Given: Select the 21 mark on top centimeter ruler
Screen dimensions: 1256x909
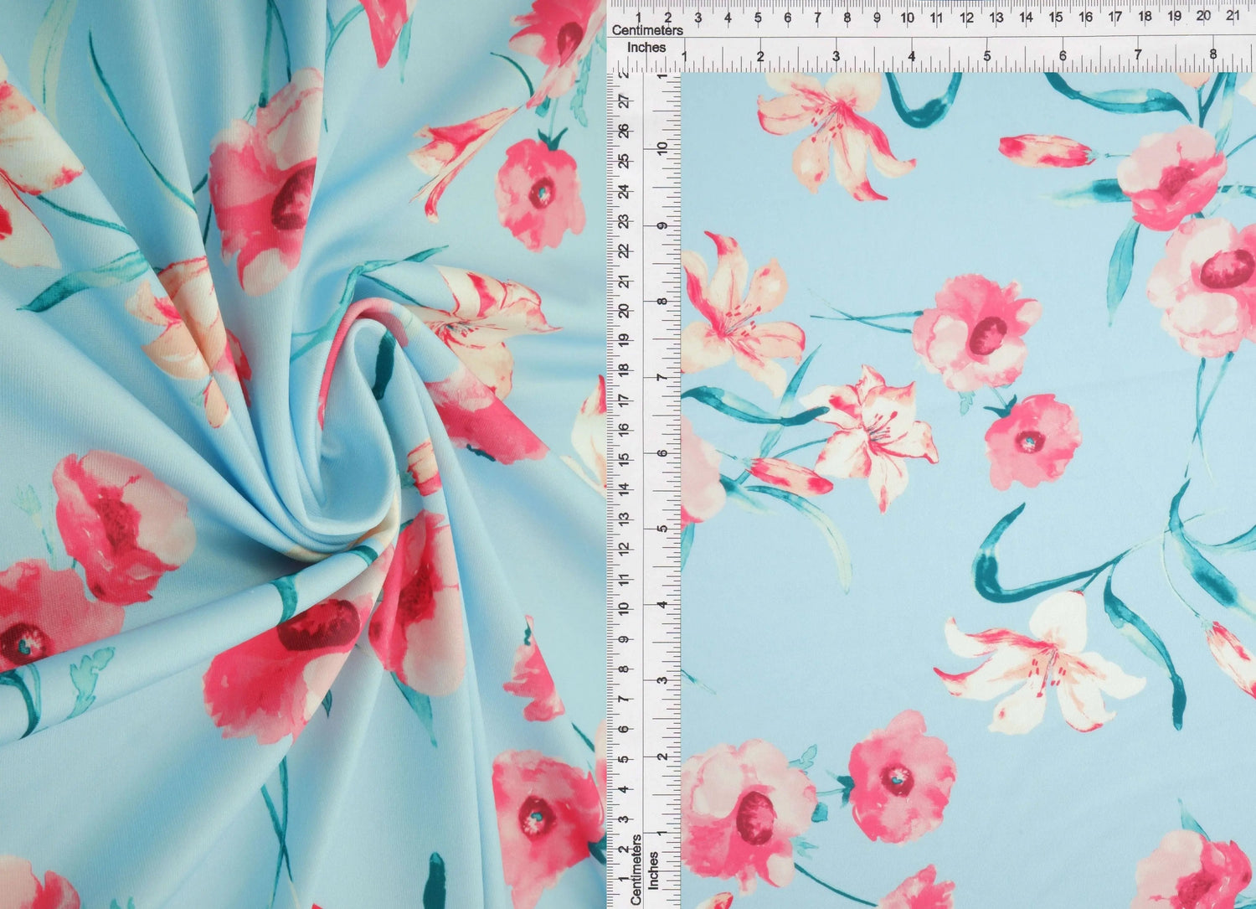Looking at the screenshot, I should coord(1233,15).
